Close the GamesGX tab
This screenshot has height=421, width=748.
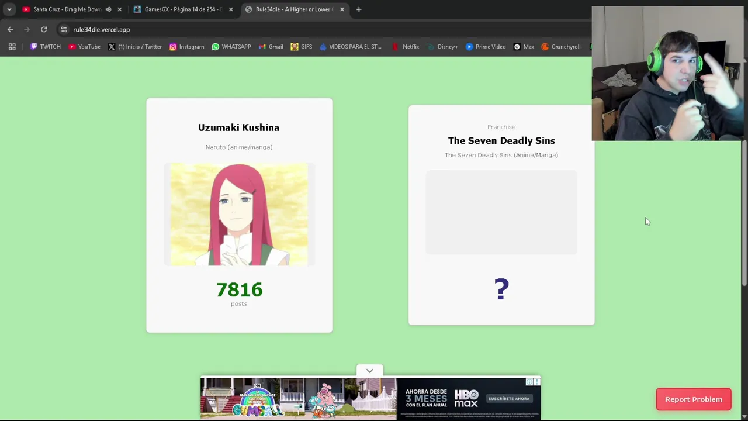click(231, 9)
